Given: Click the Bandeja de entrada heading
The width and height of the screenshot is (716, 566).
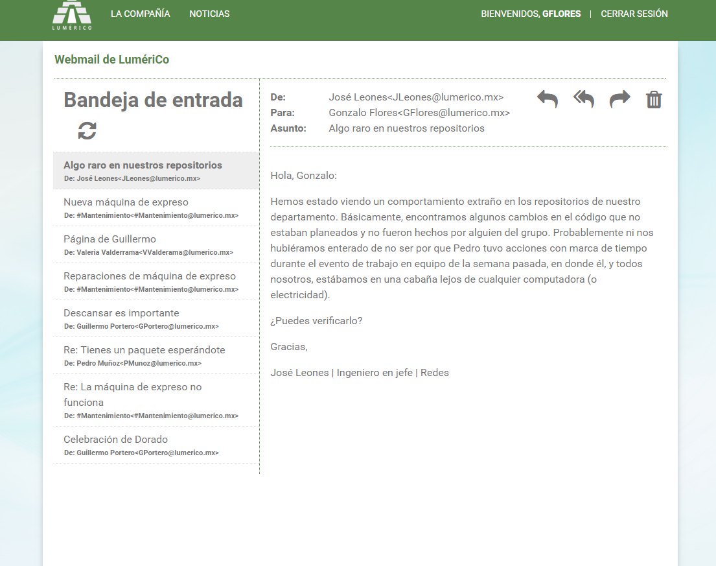Looking at the screenshot, I should point(153,100).
